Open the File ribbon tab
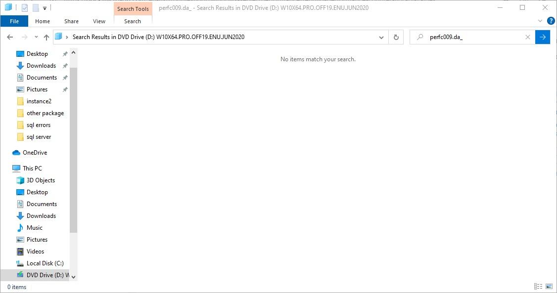Image resolution: width=557 pixels, height=293 pixels. (x=14, y=21)
